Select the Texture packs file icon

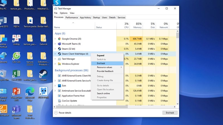coord(30,22)
